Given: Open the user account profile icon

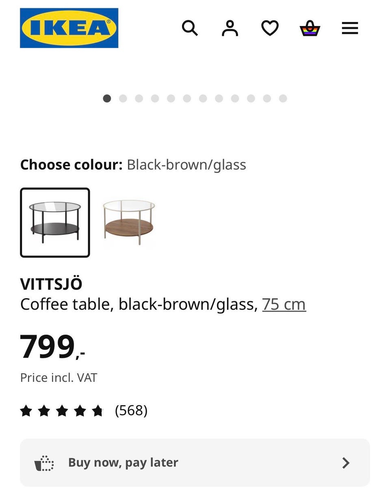Looking at the screenshot, I should click(x=230, y=28).
